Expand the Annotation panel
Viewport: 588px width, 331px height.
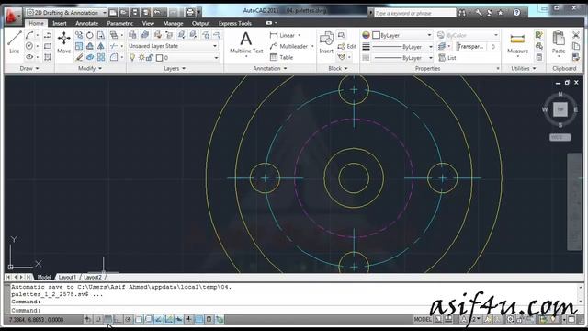coord(269,68)
